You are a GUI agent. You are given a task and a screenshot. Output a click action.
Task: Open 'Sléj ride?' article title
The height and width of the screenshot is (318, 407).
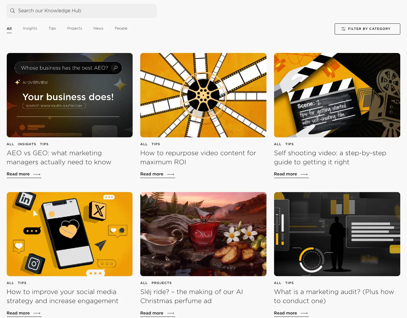pos(191,296)
